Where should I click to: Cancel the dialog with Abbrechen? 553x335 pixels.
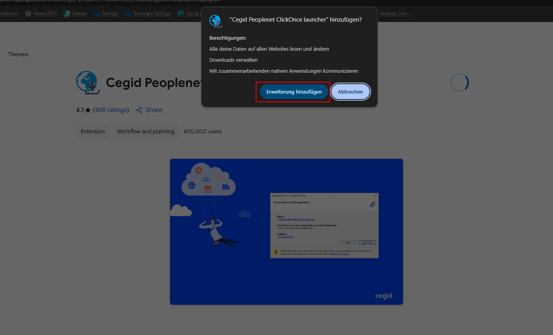click(x=350, y=92)
